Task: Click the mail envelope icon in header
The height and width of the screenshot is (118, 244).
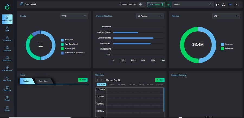Action: [x=218, y=5]
